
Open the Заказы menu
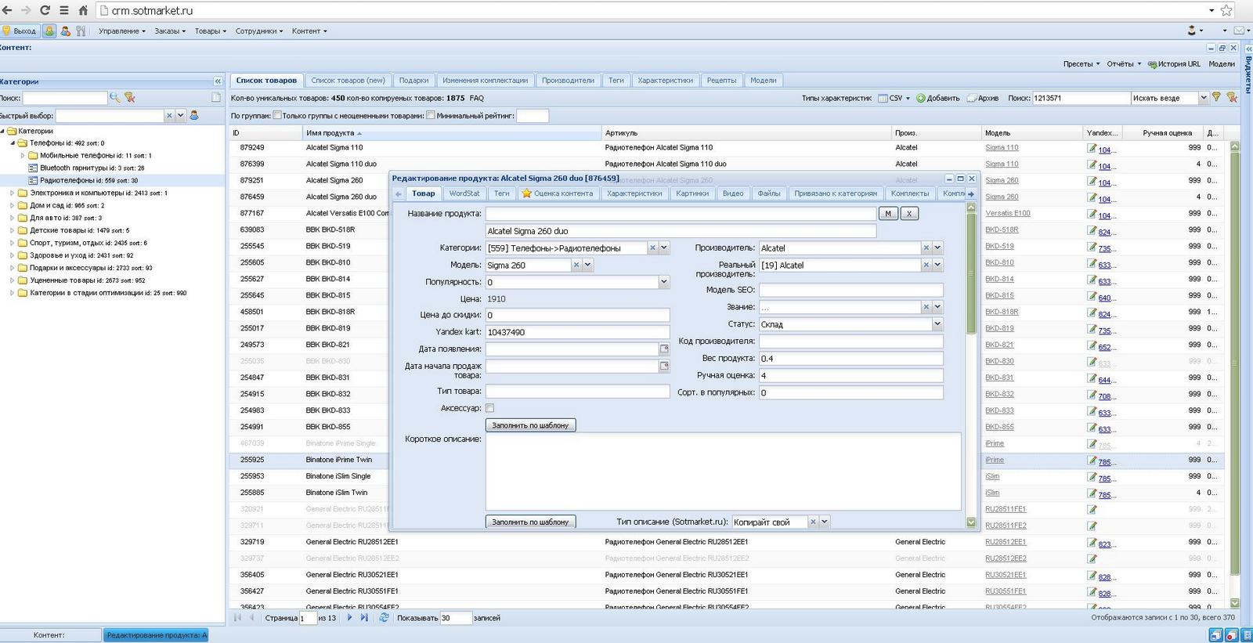click(x=169, y=31)
